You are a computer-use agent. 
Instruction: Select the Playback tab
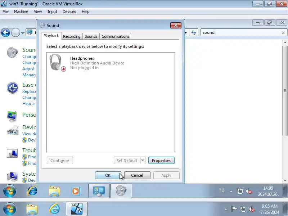click(x=51, y=36)
